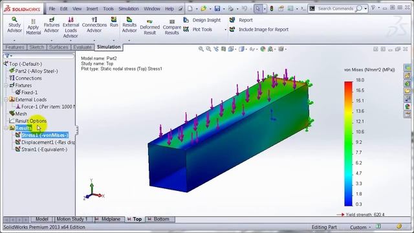This screenshot has width=414, height=233.
Task: Create a new document icon
Action: pos(190,8)
